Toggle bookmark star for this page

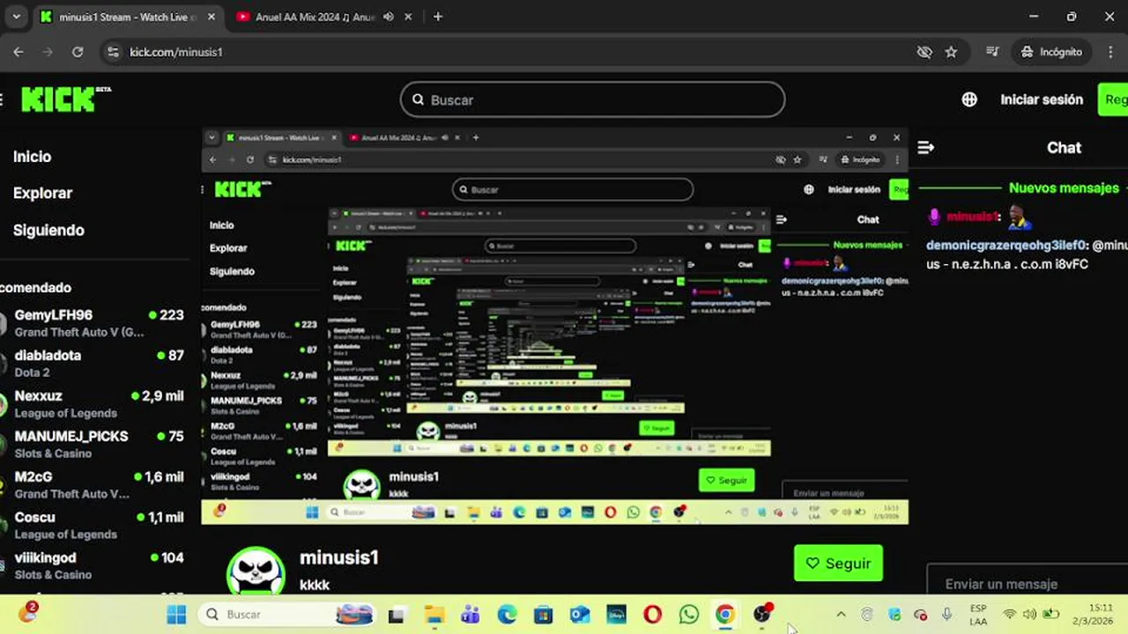coord(951,52)
